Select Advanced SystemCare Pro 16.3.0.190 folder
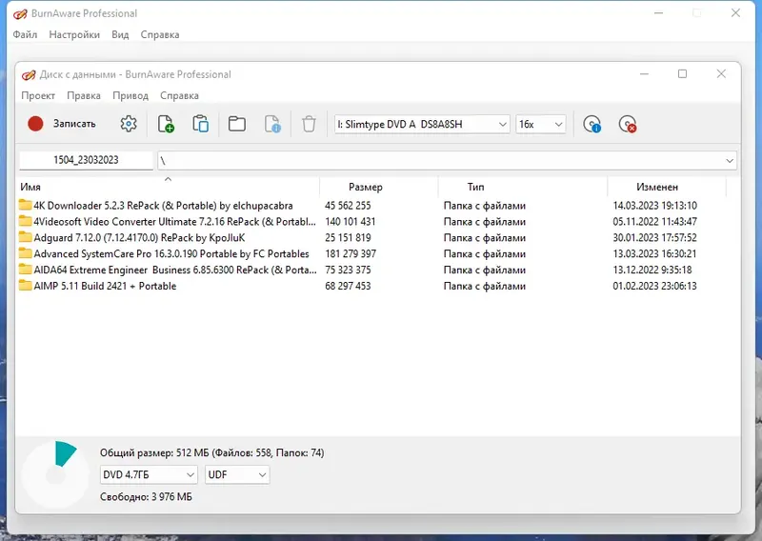 (x=171, y=253)
